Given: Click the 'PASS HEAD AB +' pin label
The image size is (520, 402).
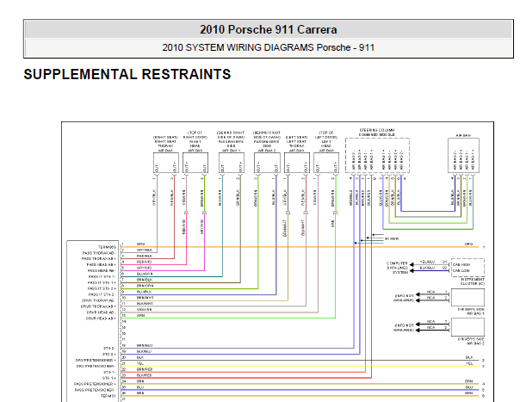Looking at the screenshot, I should (x=101, y=264).
